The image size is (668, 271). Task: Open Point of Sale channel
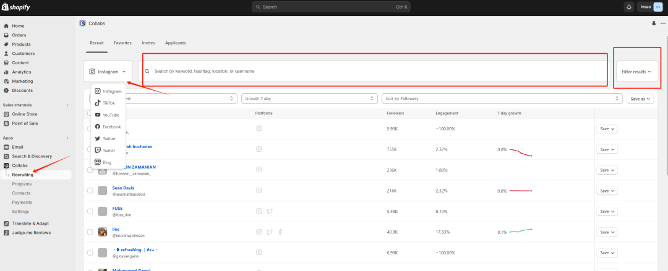(x=25, y=123)
